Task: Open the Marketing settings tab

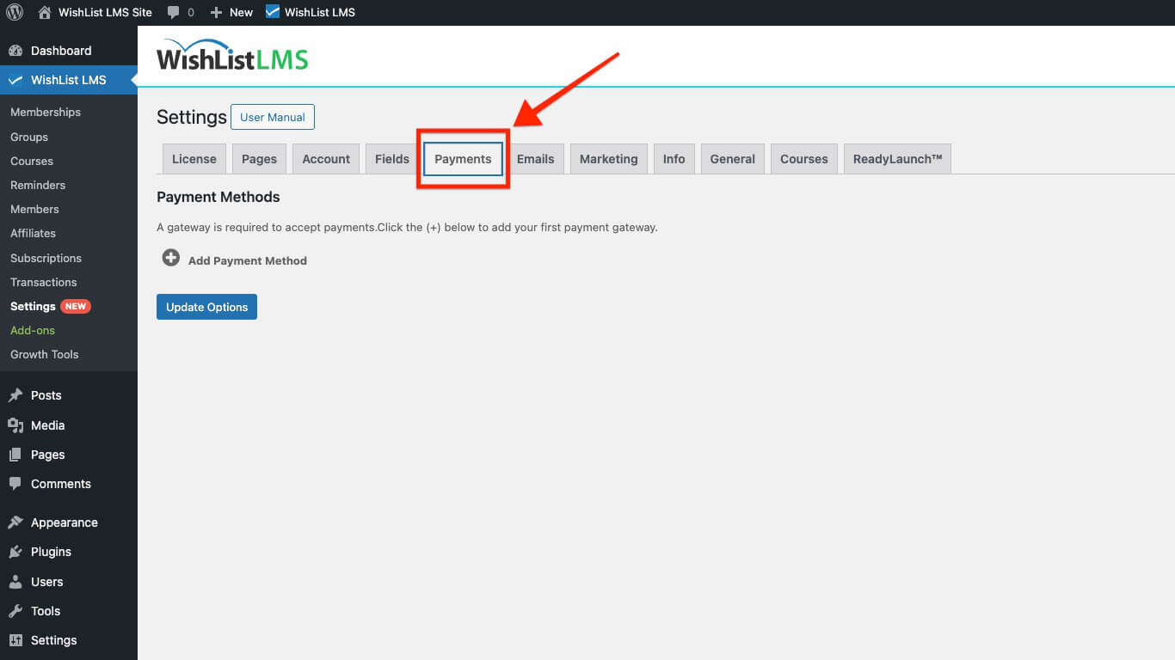Action: point(608,158)
